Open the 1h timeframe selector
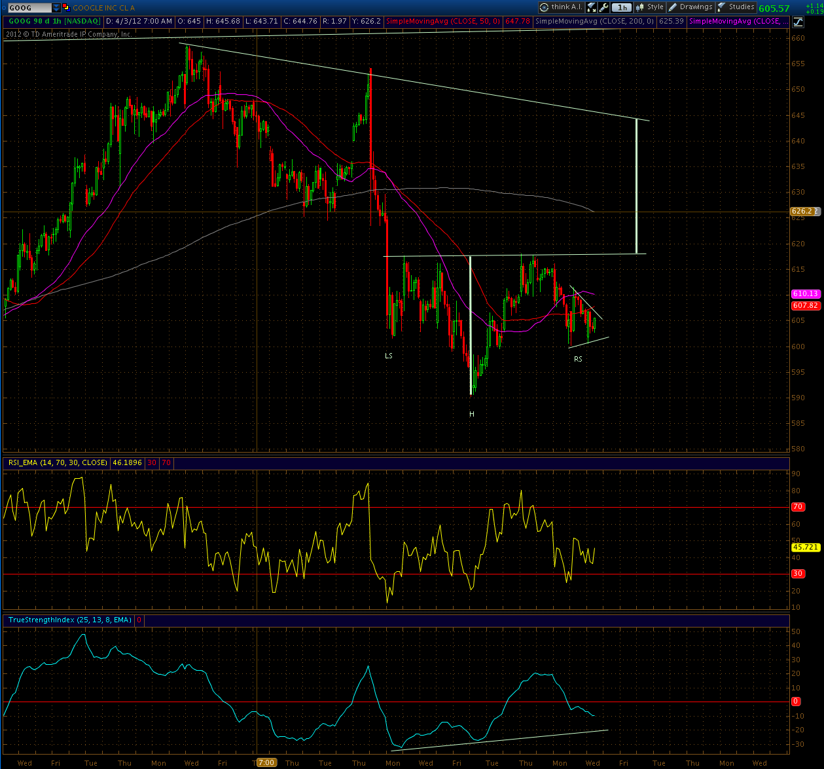 [x=622, y=7]
